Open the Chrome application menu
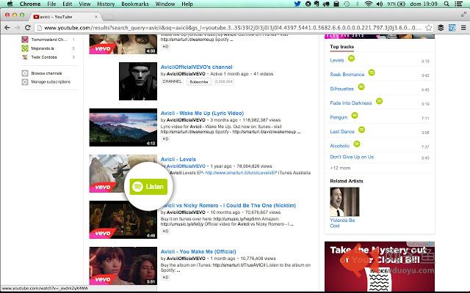470x293 pixels. (x=30, y=4)
